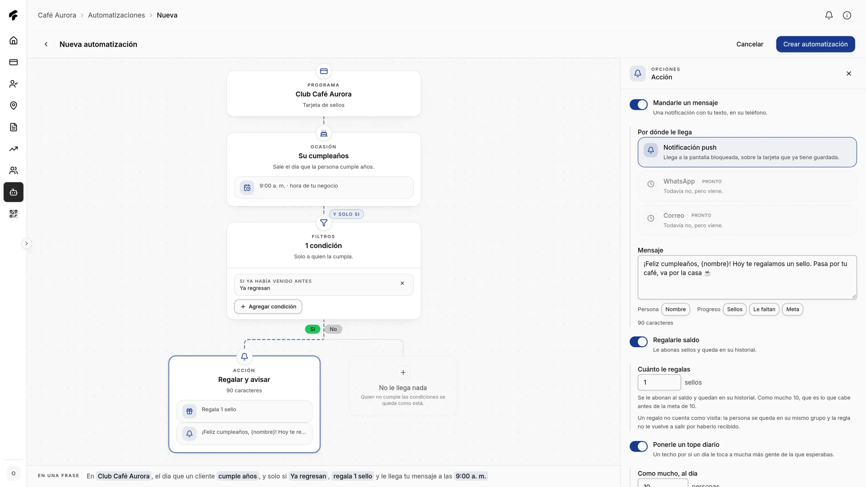This screenshot has width=866, height=487.
Task: Open the cards icon in sidebar
Action: pos(13,62)
